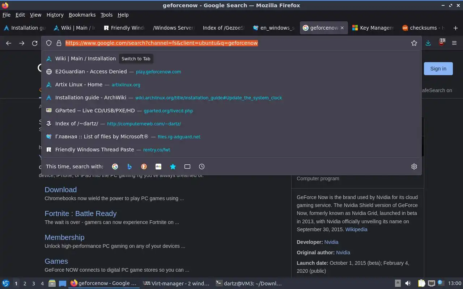Select Installation guide - ArchWiki suggestion
The image size is (463, 289).
click(231, 98)
